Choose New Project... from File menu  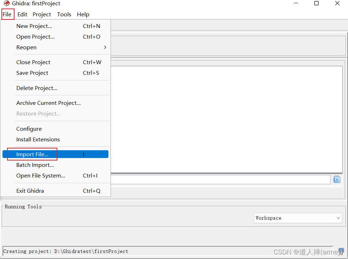[56, 26]
